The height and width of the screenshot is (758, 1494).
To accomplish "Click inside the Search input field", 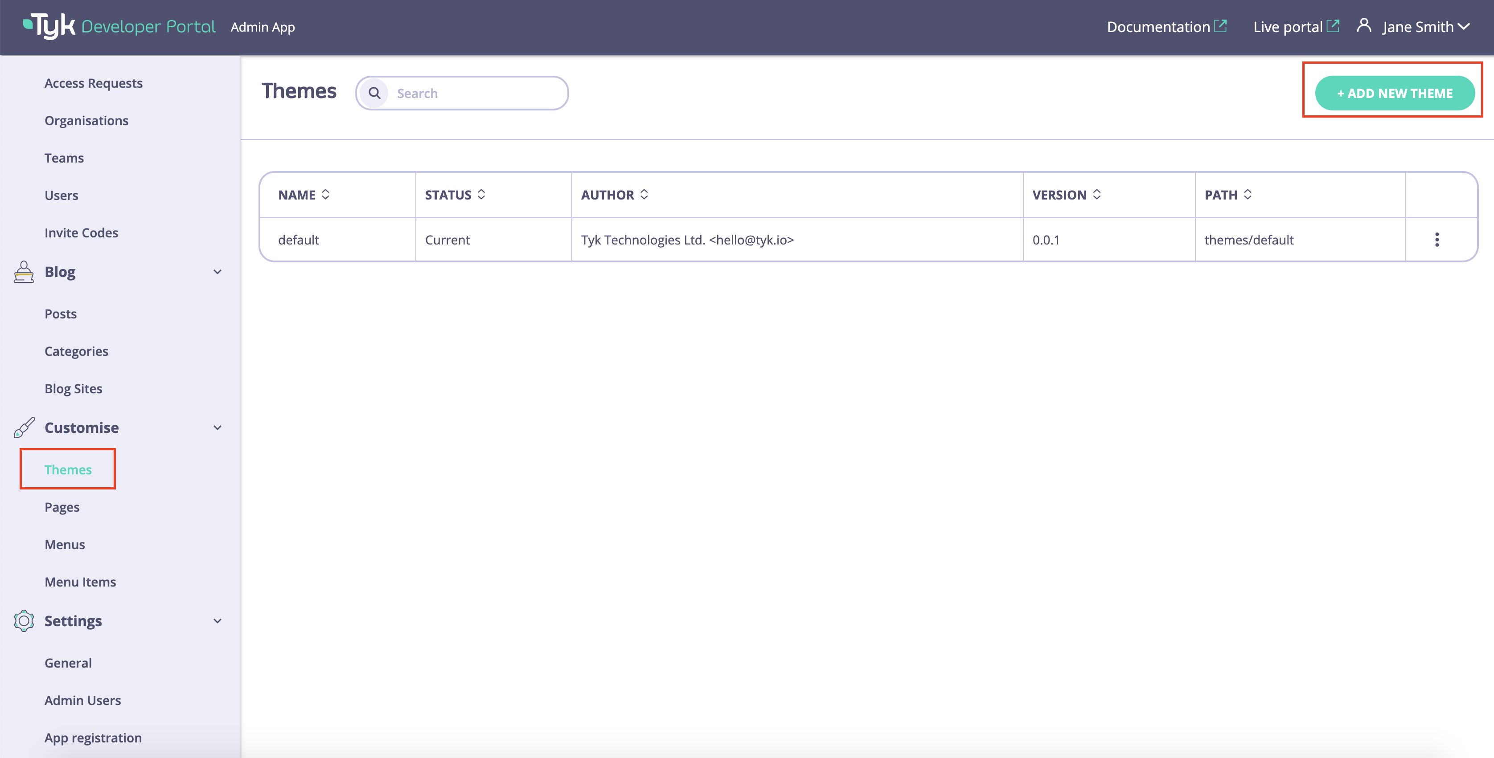I will pyautogui.click(x=476, y=93).
